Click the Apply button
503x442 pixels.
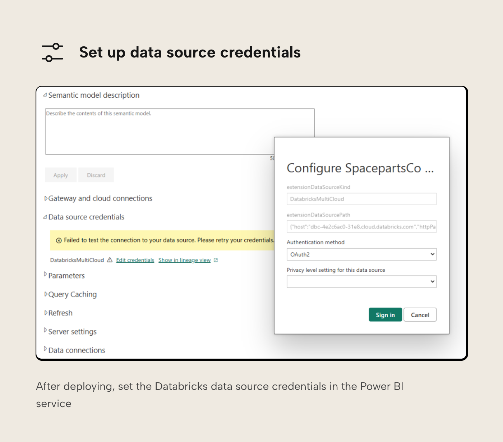(x=61, y=175)
